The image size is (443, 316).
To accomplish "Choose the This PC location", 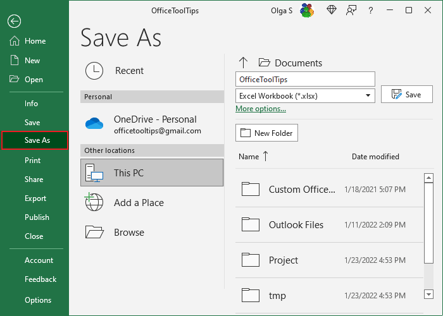I will 152,173.
